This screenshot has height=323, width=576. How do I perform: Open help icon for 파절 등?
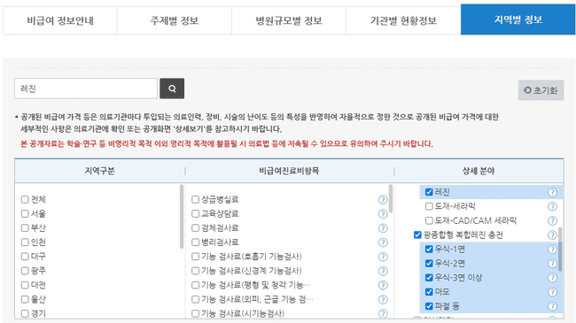552,306
